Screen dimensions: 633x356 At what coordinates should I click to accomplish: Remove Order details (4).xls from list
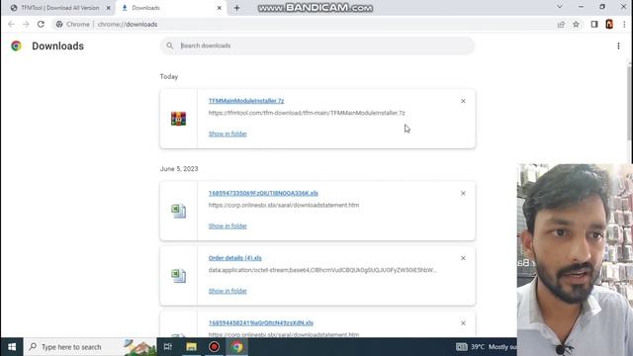[463, 258]
